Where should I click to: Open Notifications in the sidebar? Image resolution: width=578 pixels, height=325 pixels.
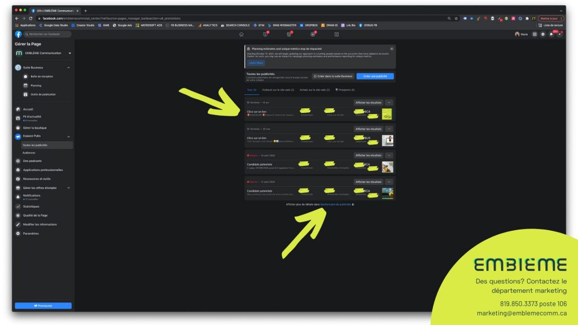pos(32,197)
